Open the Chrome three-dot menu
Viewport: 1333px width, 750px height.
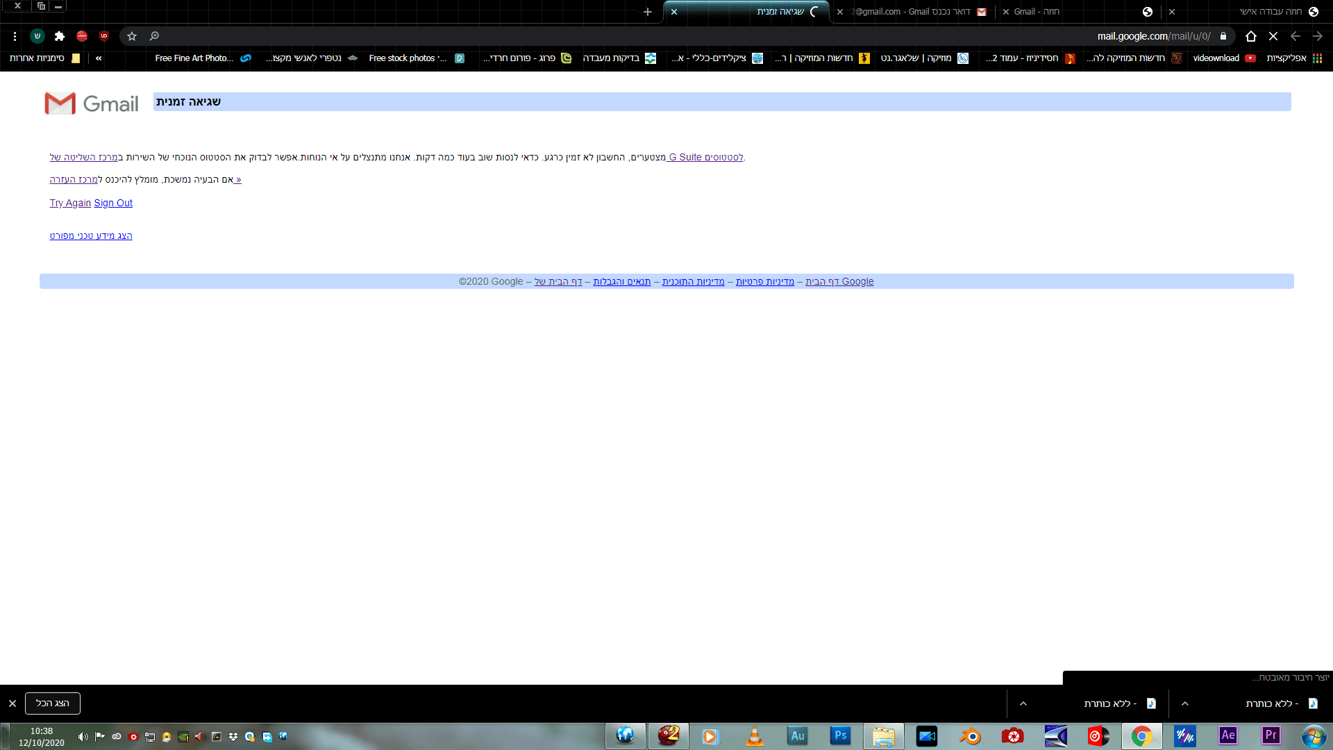(15, 36)
